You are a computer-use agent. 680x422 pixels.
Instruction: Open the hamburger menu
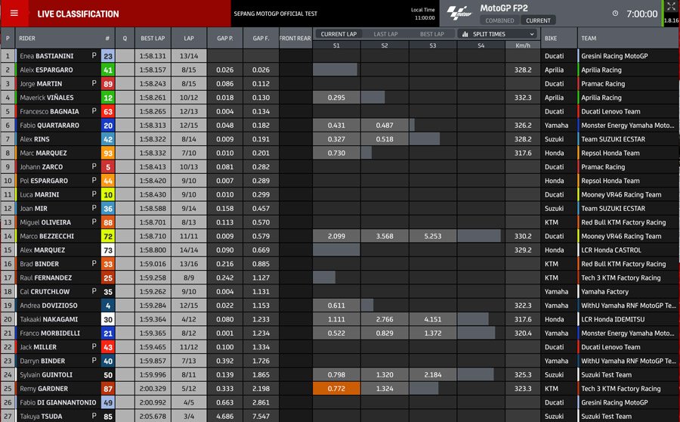(14, 14)
